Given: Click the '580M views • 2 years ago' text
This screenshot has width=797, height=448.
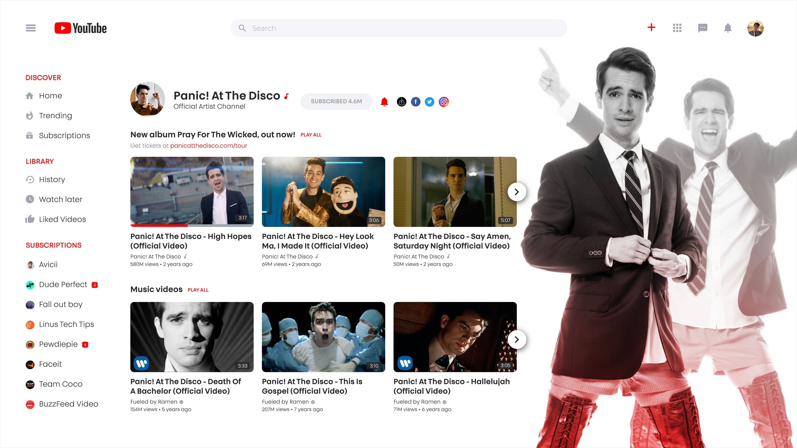Looking at the screenshot, I should point(161,264).
